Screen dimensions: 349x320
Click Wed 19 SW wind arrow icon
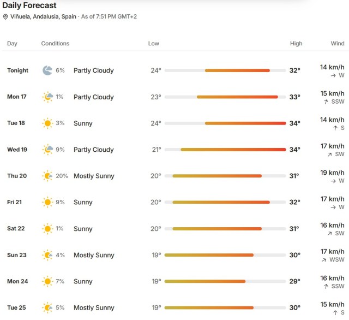(329, 155)
